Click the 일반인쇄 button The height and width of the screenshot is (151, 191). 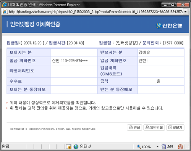pos(154,127)
